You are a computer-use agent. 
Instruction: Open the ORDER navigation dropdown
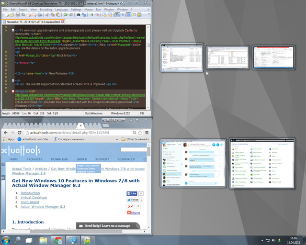tap(82, 159)
